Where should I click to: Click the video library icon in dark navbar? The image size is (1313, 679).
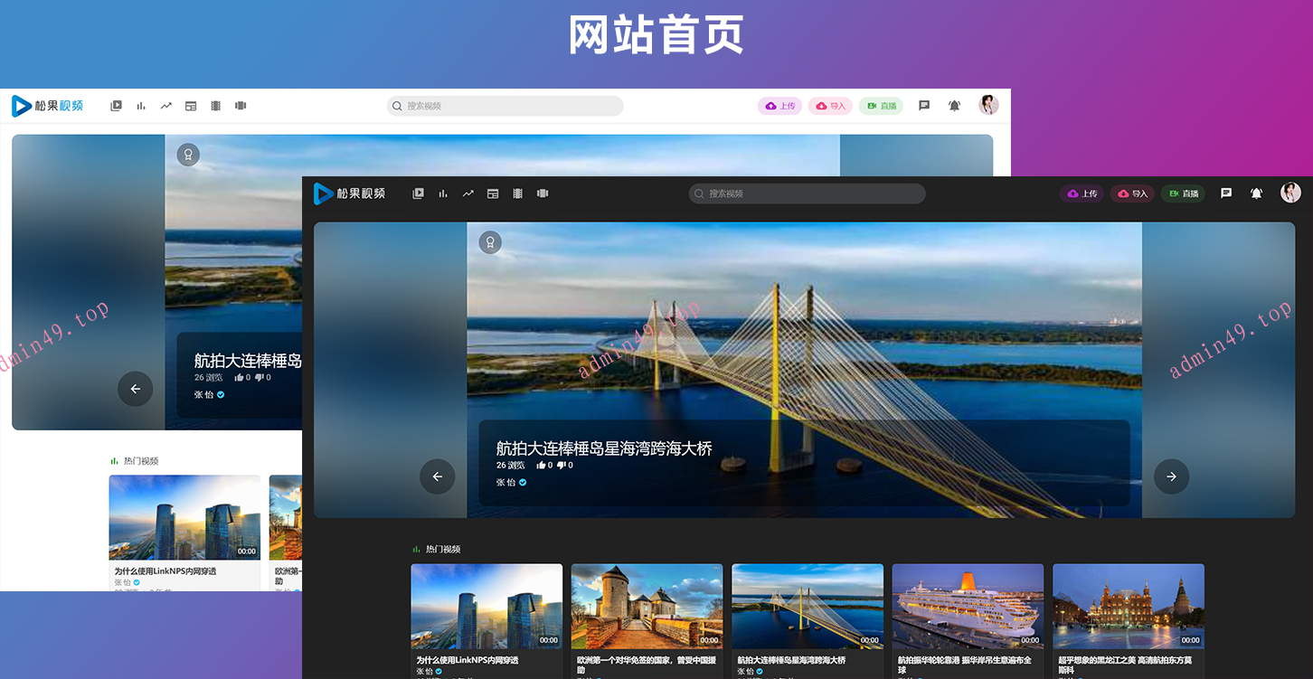click(x=418, y=193)
